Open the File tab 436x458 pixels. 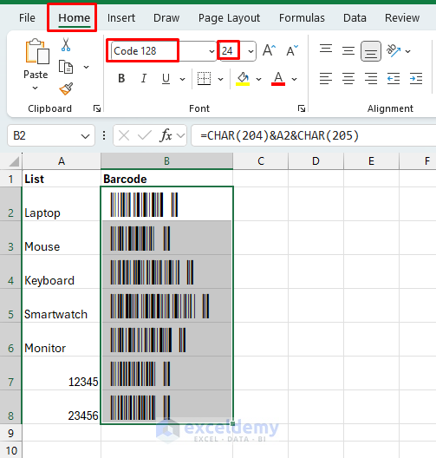click(x=27, y=18)
